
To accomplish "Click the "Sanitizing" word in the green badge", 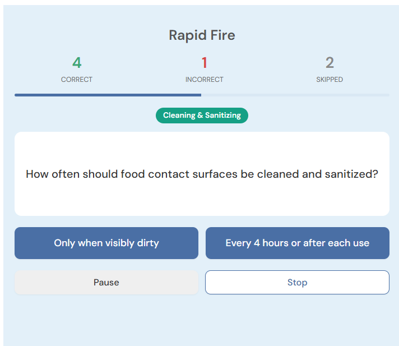I will 223,116.
